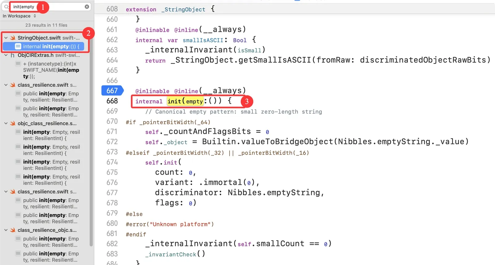Viewport: 495px width, 265px height.
Task: Collapse the StringObject.swift results group
Action: [6, 38]
